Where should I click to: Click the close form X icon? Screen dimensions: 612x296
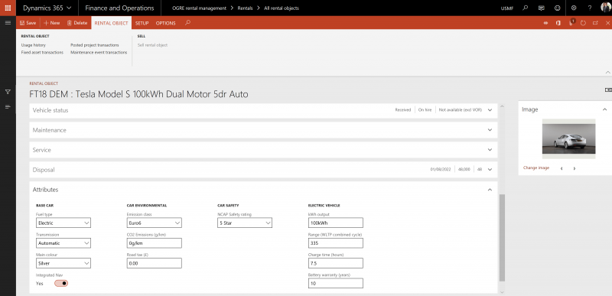pos(607,23)
